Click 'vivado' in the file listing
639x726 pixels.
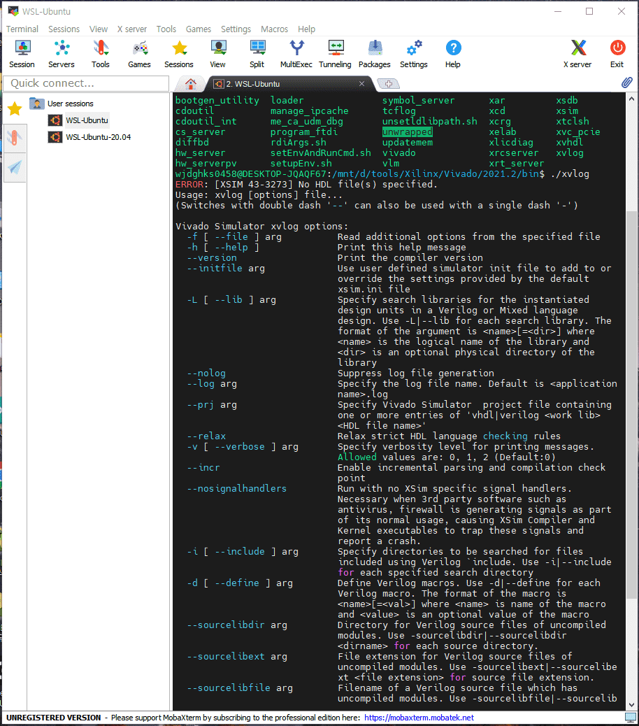(399, 152)
